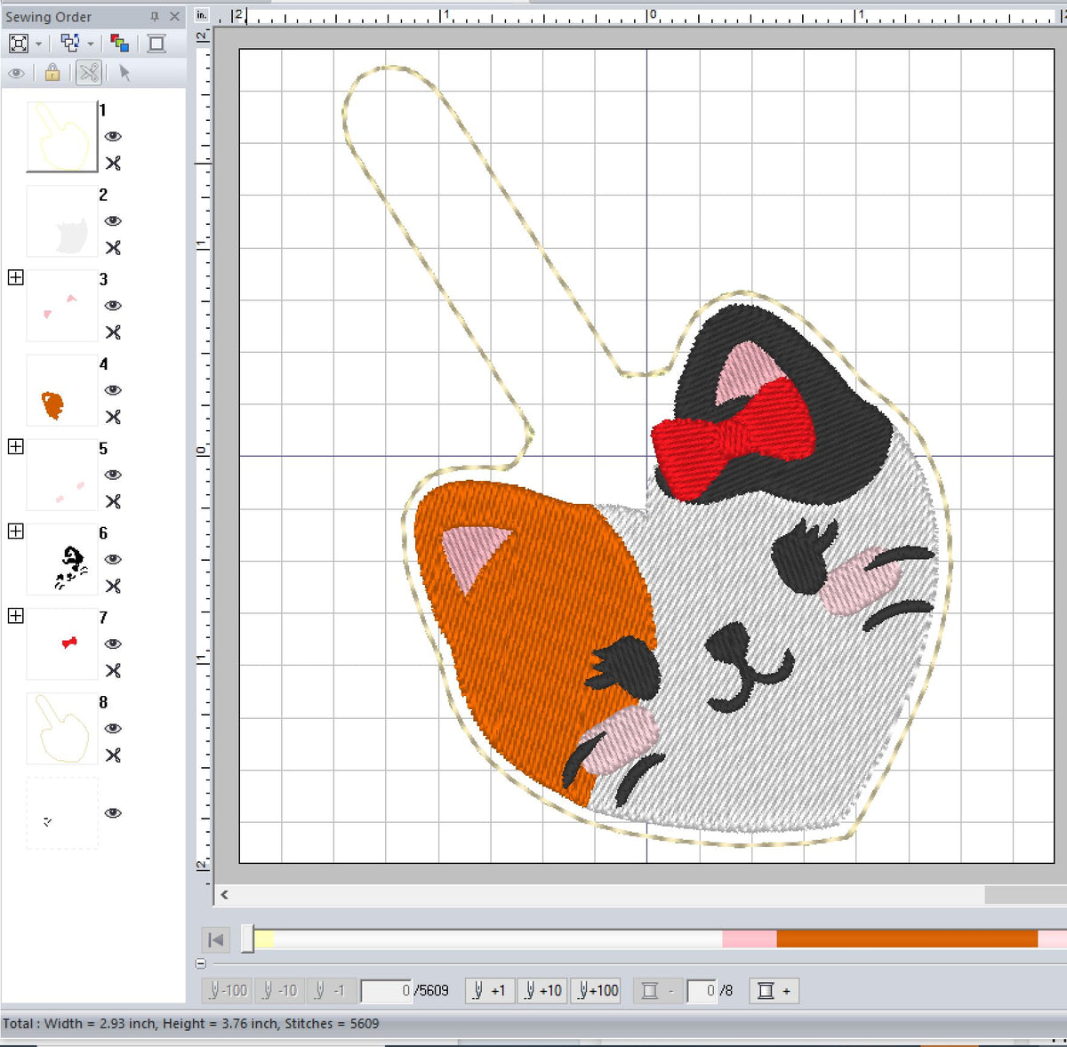Select the item 4 orange patch thumbnail
Viewport: 1067px width, 1047px height.
tap(62, 390)
